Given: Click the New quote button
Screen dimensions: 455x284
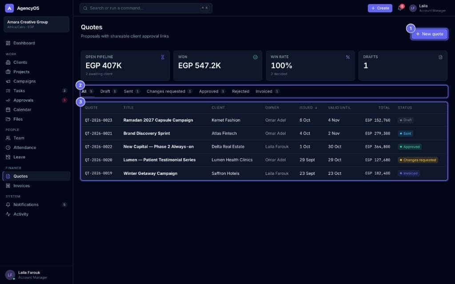Looking at the screenshot, I should click(x=429, y=34).
